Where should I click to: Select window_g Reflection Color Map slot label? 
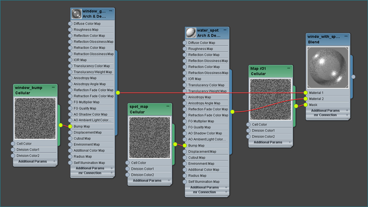(x=89, y=36)
